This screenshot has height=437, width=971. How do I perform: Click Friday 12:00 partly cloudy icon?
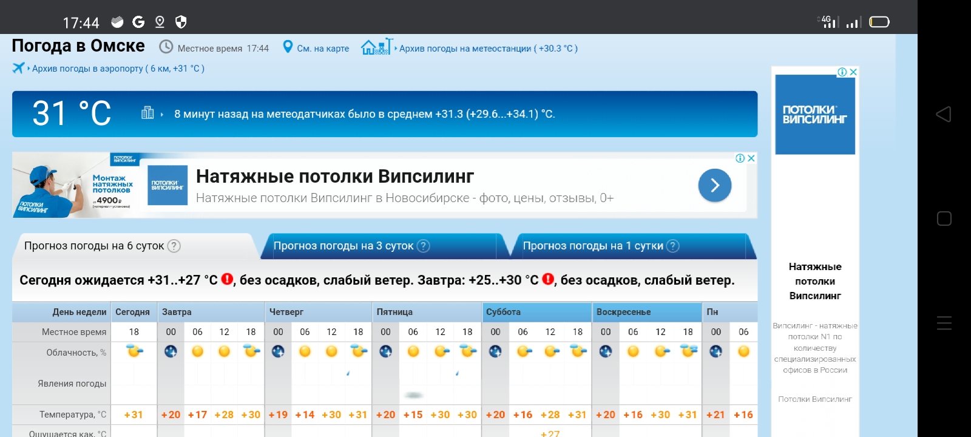(x=441, y=351)
